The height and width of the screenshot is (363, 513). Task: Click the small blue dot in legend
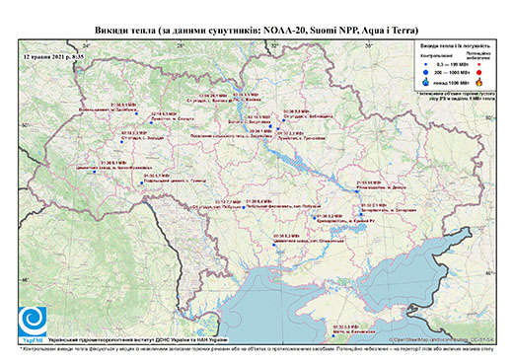tap(426, 64)
